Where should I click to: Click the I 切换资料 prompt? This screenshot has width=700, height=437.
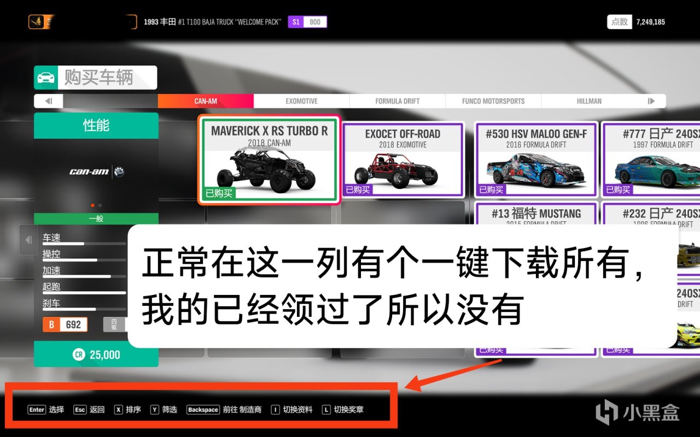292,410
